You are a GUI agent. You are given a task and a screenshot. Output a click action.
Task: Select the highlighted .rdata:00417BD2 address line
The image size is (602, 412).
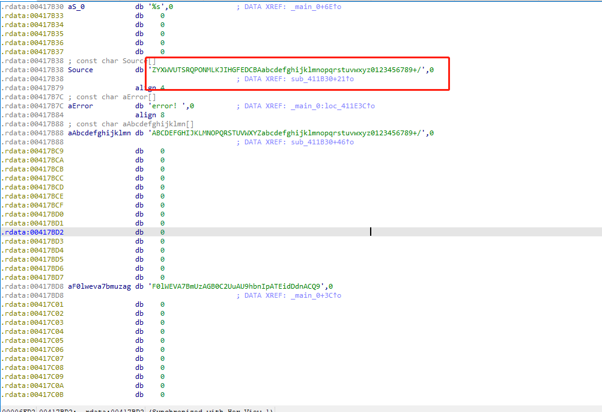(x=32, y=232)
